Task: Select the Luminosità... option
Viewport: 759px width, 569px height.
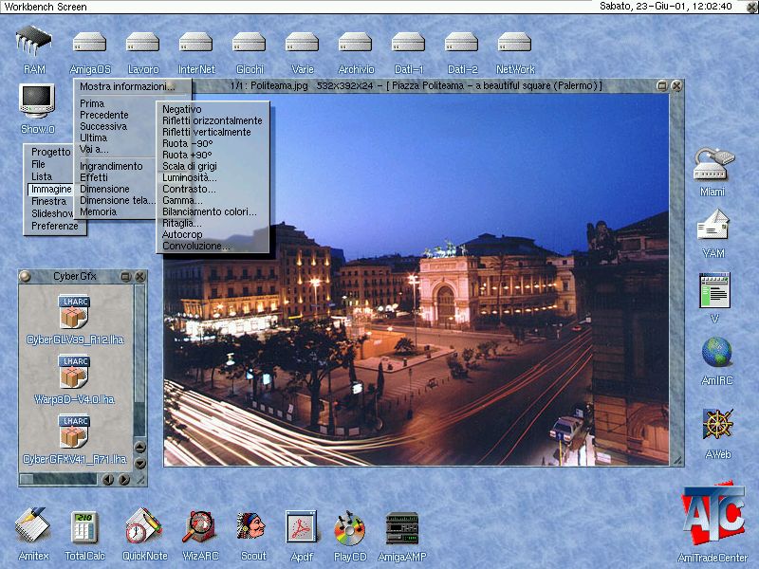Action: [189, 177]
